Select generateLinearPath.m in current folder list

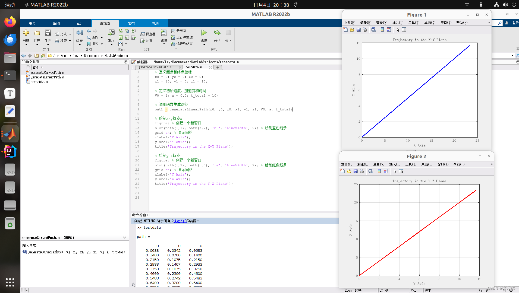[x=48, y=77]
